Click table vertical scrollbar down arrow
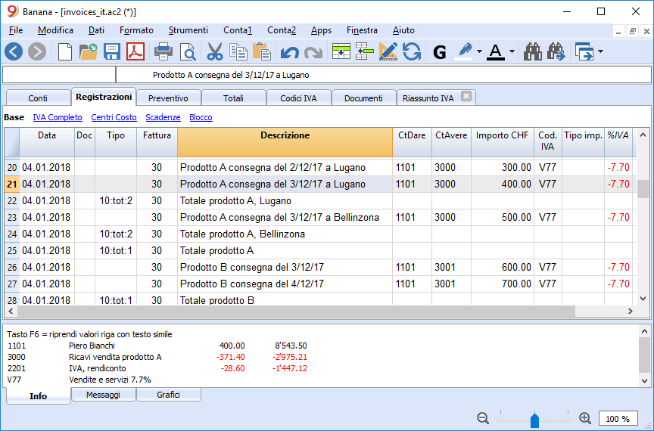 [643, 299]
